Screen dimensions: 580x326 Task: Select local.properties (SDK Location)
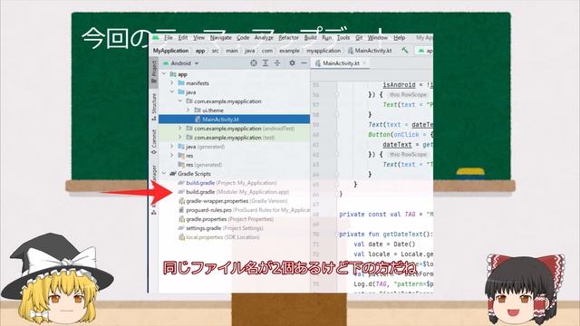click(x=218, y=237)
